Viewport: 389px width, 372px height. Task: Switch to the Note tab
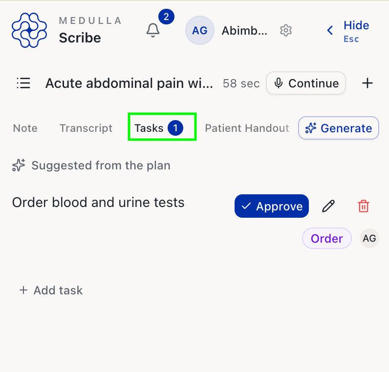(x=25, y=128)
